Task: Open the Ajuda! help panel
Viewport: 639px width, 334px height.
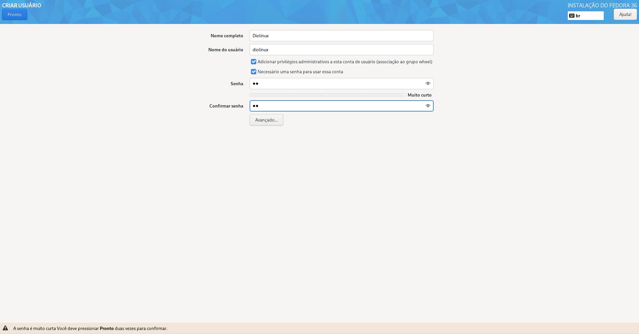Action: pyautogui.click(x=625, y=14)
